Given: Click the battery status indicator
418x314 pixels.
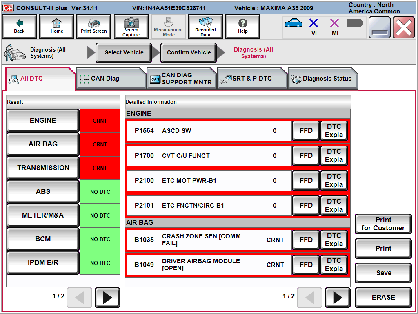Looking at the screenshot, I should [355, 23].
